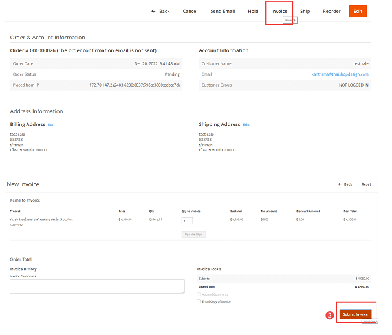Toggle the Append Comments checkbox
Viewport: 392px width, 335px height.
click(199, 294)
